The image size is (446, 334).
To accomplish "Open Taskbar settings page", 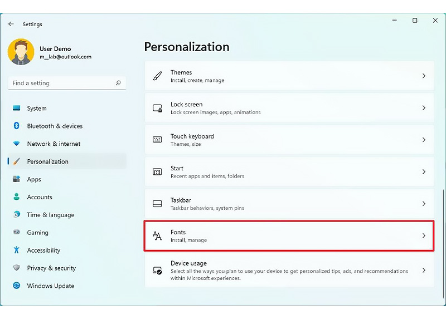I will click(289, 204).
